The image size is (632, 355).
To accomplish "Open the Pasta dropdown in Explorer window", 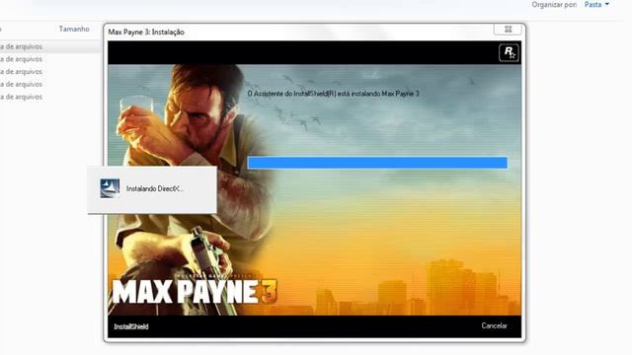I will pyautogui.click(x=596, y=5).
